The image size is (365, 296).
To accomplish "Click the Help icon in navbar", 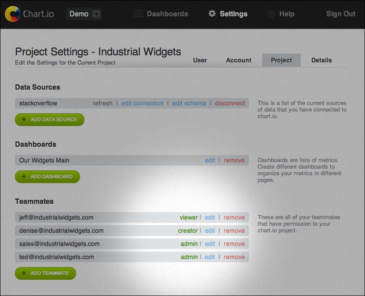I will [271, 14].
